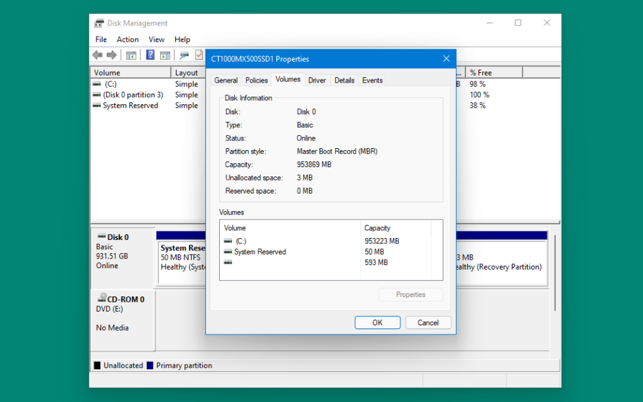Open Help using the blue question mark icon
The height and width of the screenshot is (402, 643).
pyautogui.click(x=150, y=55)
